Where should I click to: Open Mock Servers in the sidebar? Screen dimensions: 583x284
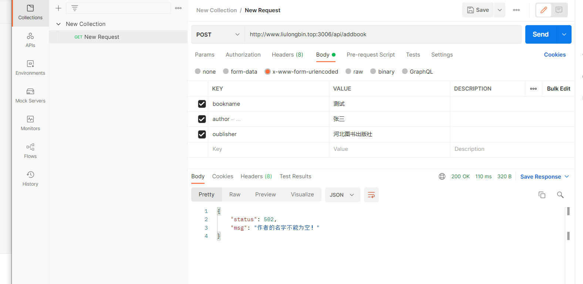pyautogui.click(x=30, y=95)
